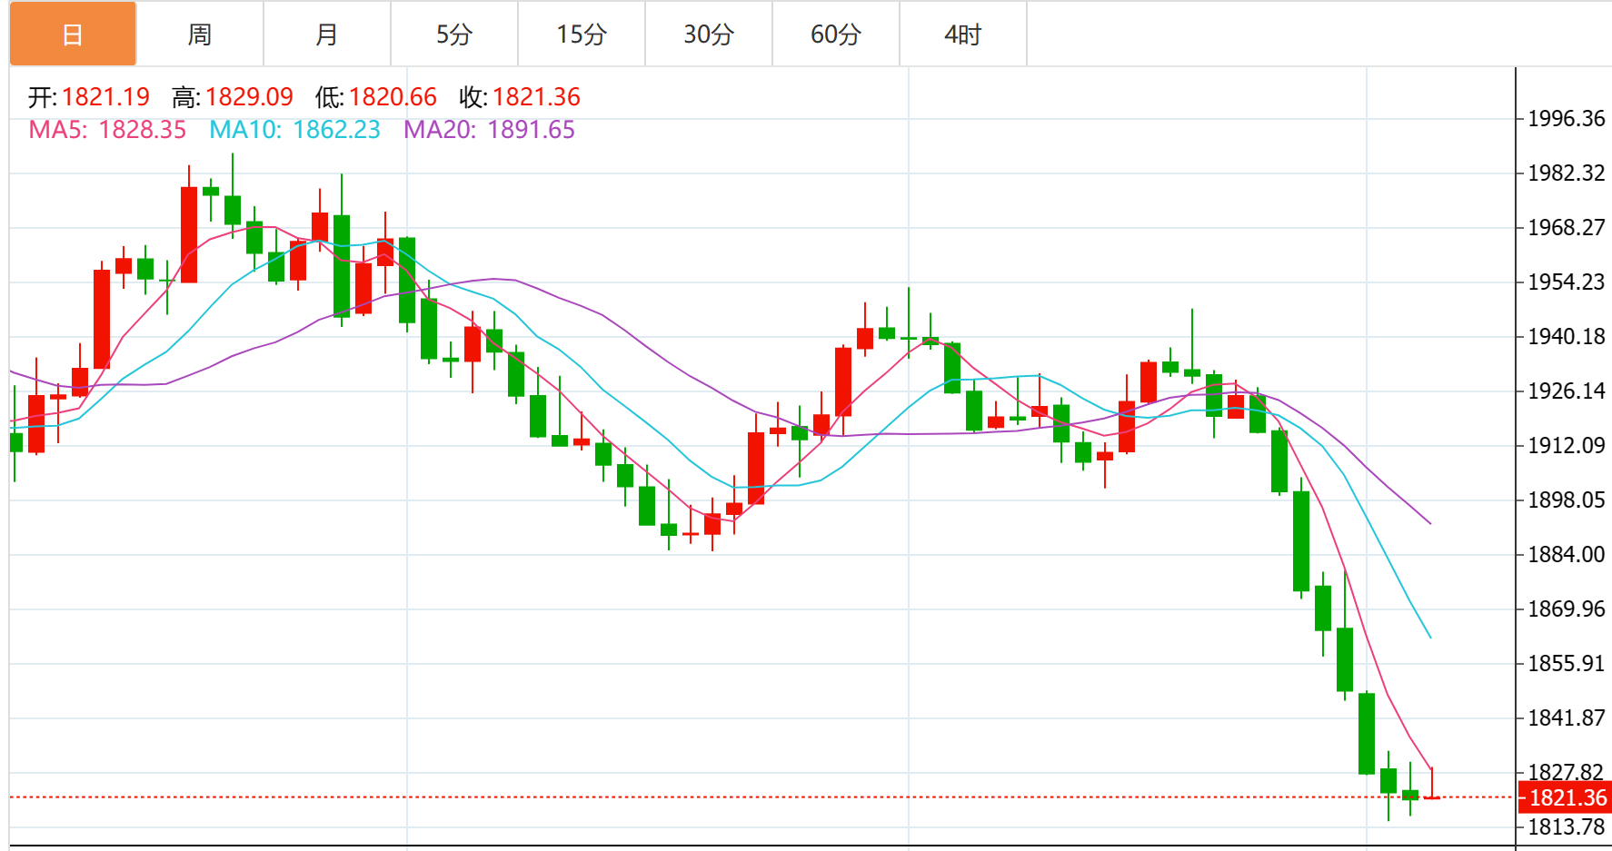Click the 开 opening price 1821.19
The image size is (1612, 851).
[x=105, y=97]
